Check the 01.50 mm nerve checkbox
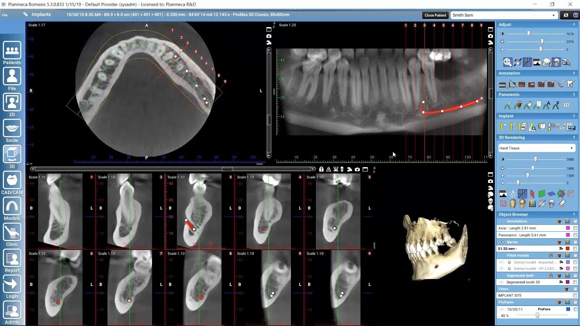 click(x=575, y=249)
